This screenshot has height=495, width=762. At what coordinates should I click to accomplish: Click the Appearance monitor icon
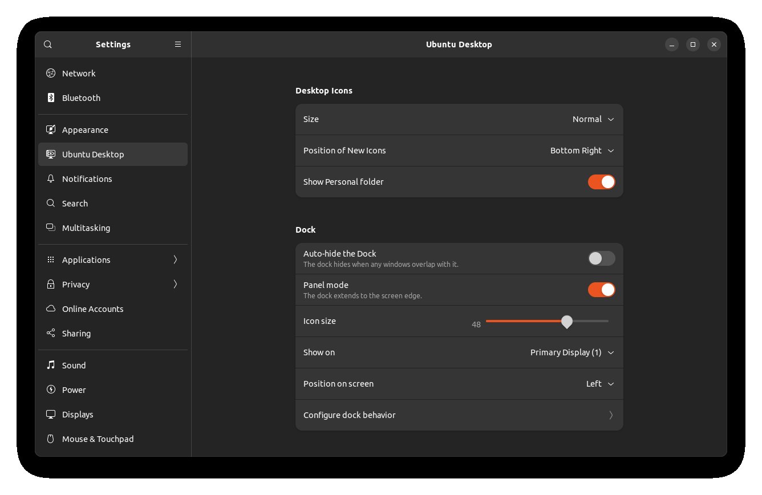(x=51, y=129)
